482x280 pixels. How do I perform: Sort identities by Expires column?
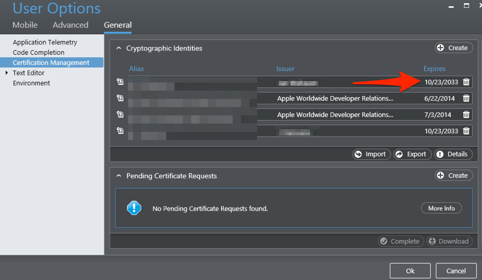point(434,69)
